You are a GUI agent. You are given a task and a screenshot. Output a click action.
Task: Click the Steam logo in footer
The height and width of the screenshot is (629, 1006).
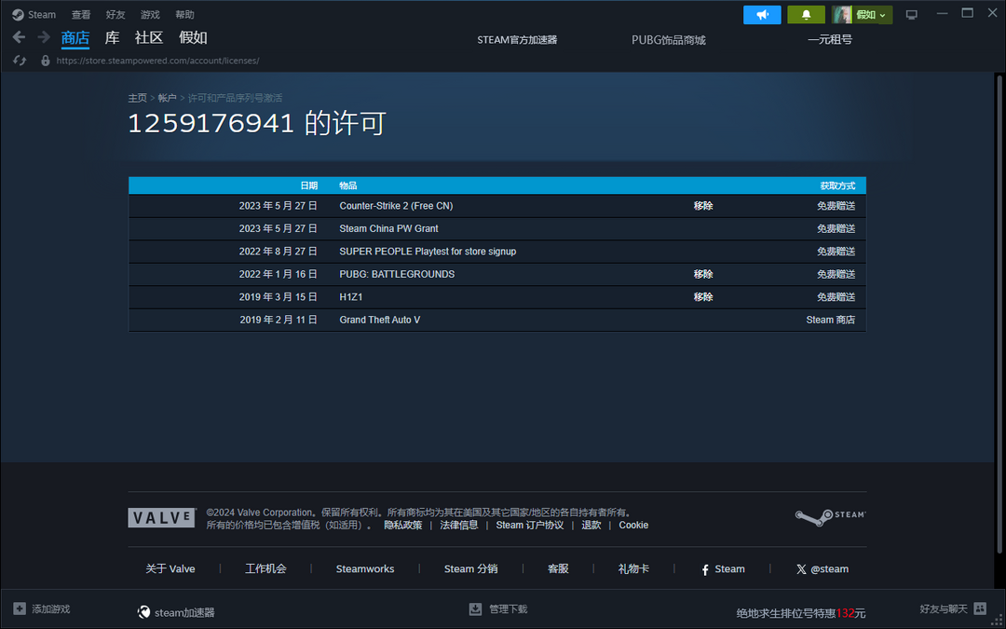[831, 517]
